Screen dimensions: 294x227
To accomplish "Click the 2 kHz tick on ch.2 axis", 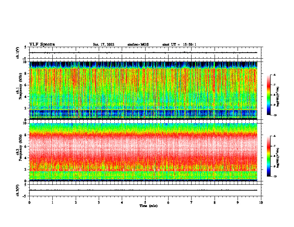I will click(x=26, y=170).
